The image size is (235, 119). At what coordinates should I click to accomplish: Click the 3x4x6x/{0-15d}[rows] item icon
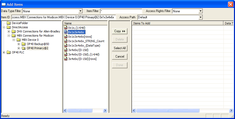click(x=66, y=59)
